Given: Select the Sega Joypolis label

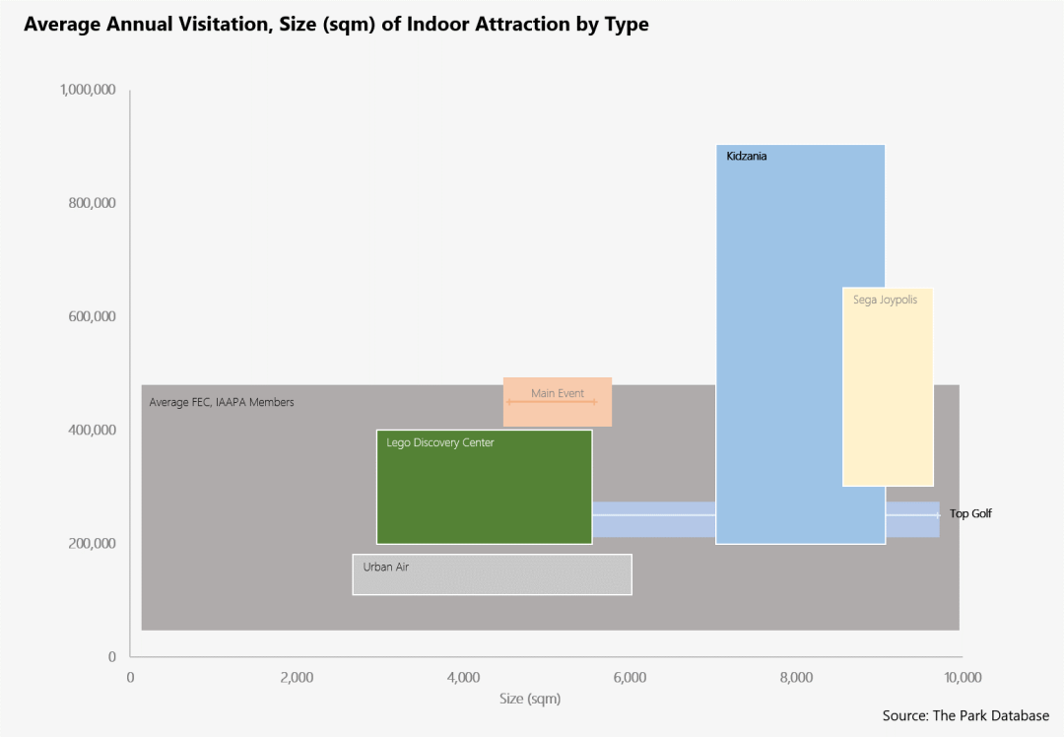Looking at the screenshot, I should coord(885,300).
